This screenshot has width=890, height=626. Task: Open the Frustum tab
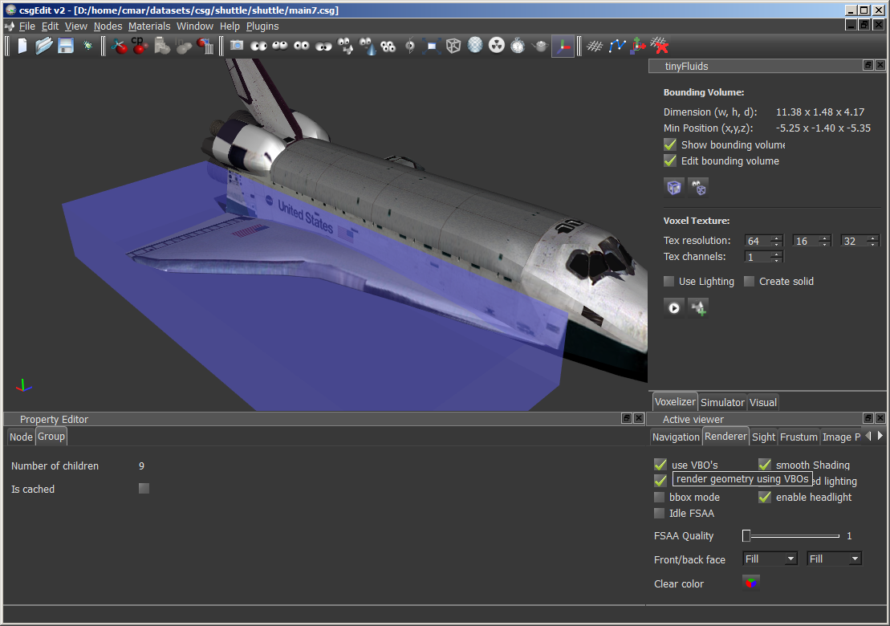click(799, 437)
